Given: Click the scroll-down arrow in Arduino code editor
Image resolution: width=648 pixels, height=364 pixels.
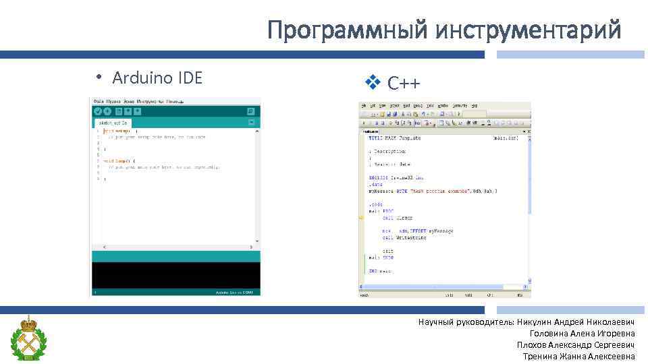Looking at the screenshot, I should 257,241.
